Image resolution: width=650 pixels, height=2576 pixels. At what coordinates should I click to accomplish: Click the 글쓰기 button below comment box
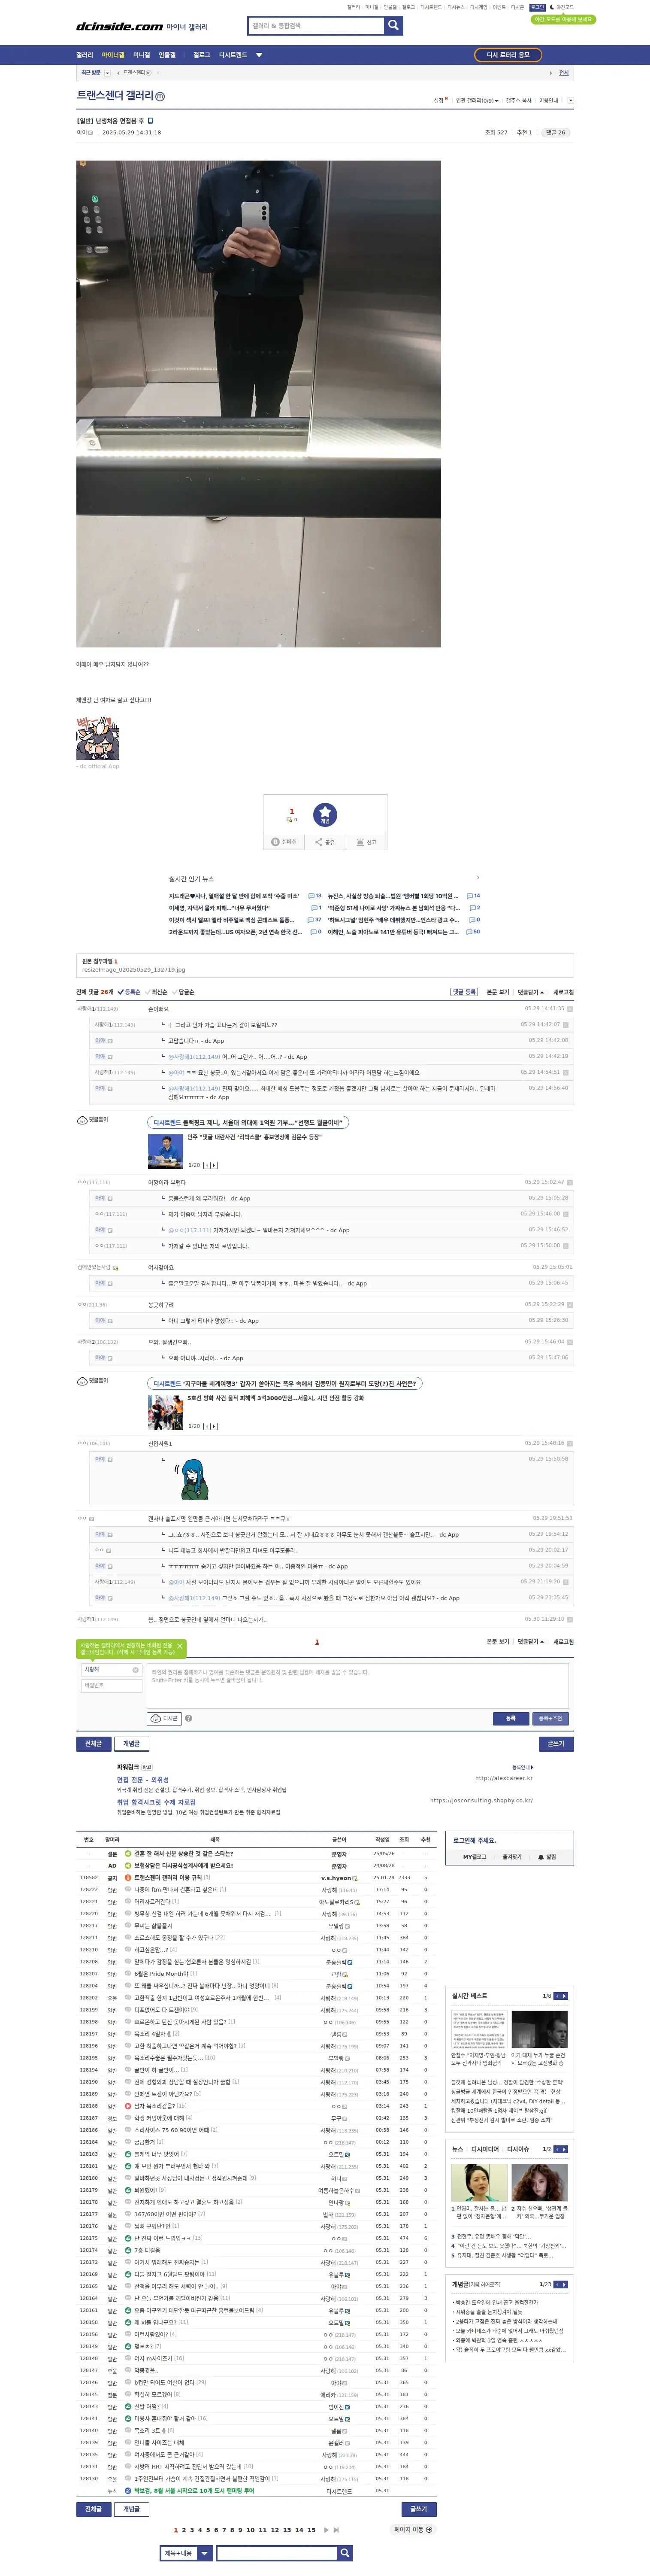[556, 1743]
